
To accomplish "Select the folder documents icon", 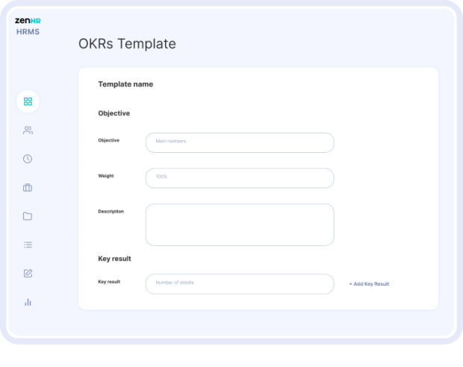I will click(x=28, y=216).
